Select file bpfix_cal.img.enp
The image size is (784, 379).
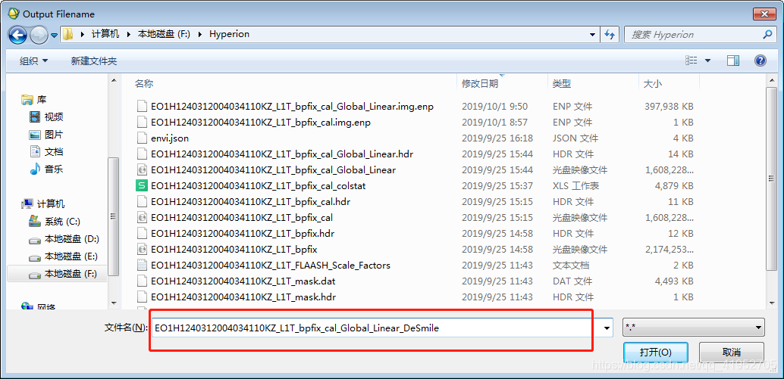261,123
